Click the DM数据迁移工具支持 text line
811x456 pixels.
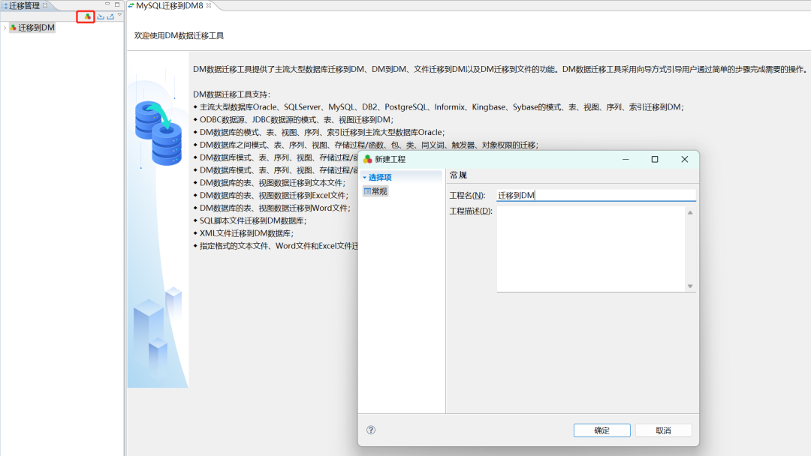[232, 94]
